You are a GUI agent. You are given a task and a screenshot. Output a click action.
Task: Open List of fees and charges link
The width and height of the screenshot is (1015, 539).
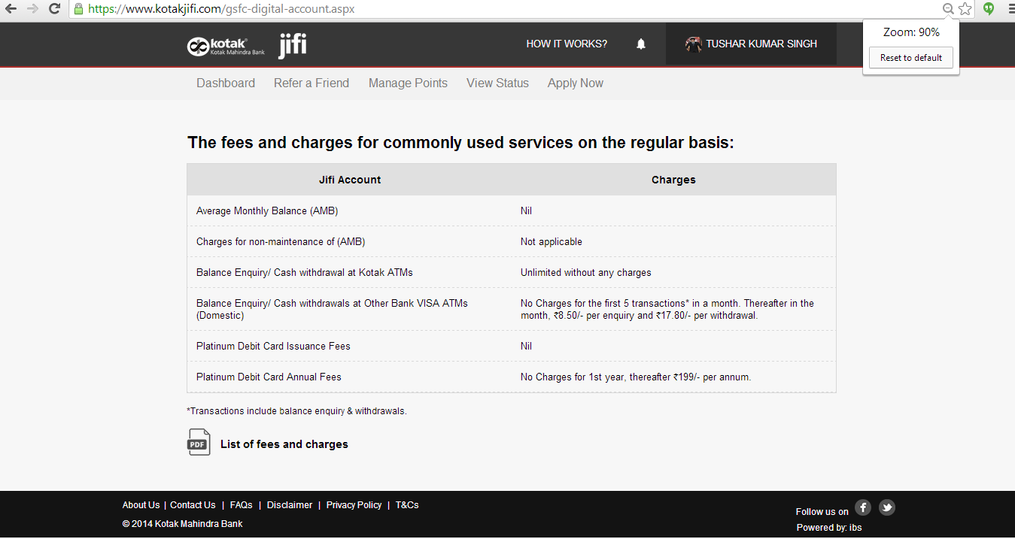[284, 444]
